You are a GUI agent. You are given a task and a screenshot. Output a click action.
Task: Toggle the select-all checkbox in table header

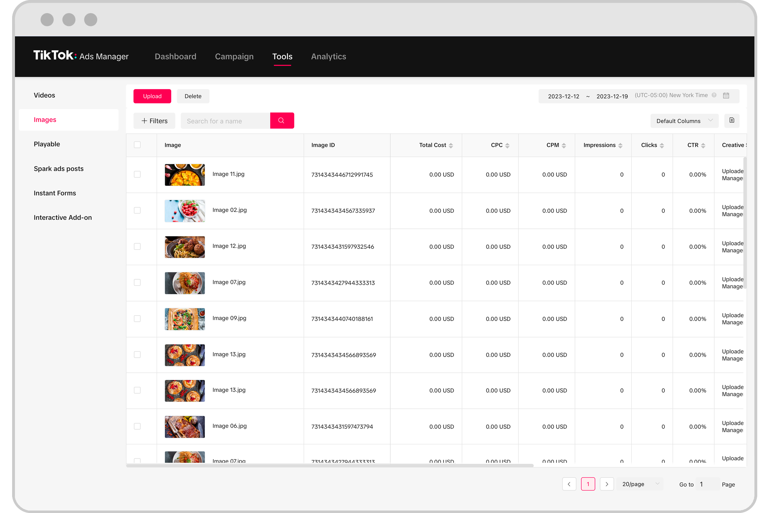(x=137, y=144)
